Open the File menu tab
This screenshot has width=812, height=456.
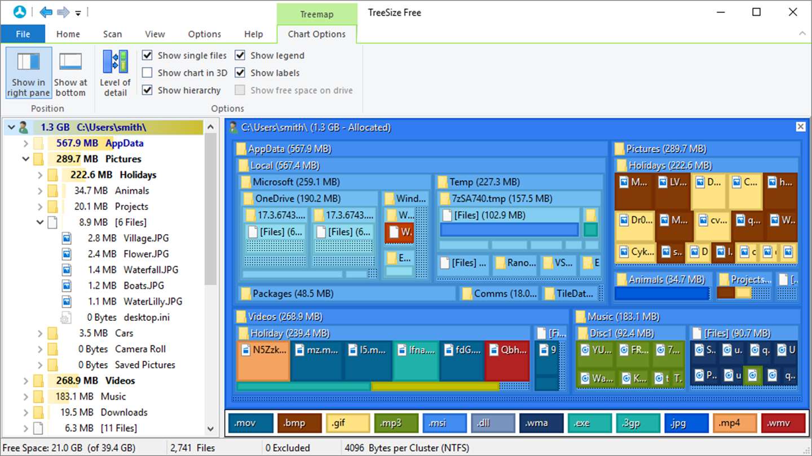click(x=23, y=34)
